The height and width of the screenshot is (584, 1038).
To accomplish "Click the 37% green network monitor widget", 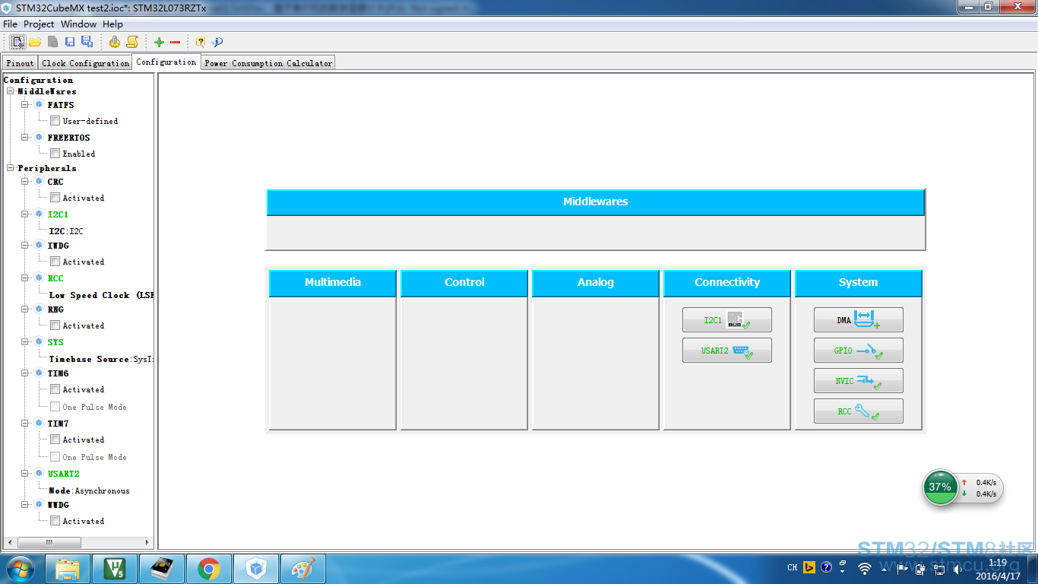I will point(940,487).
